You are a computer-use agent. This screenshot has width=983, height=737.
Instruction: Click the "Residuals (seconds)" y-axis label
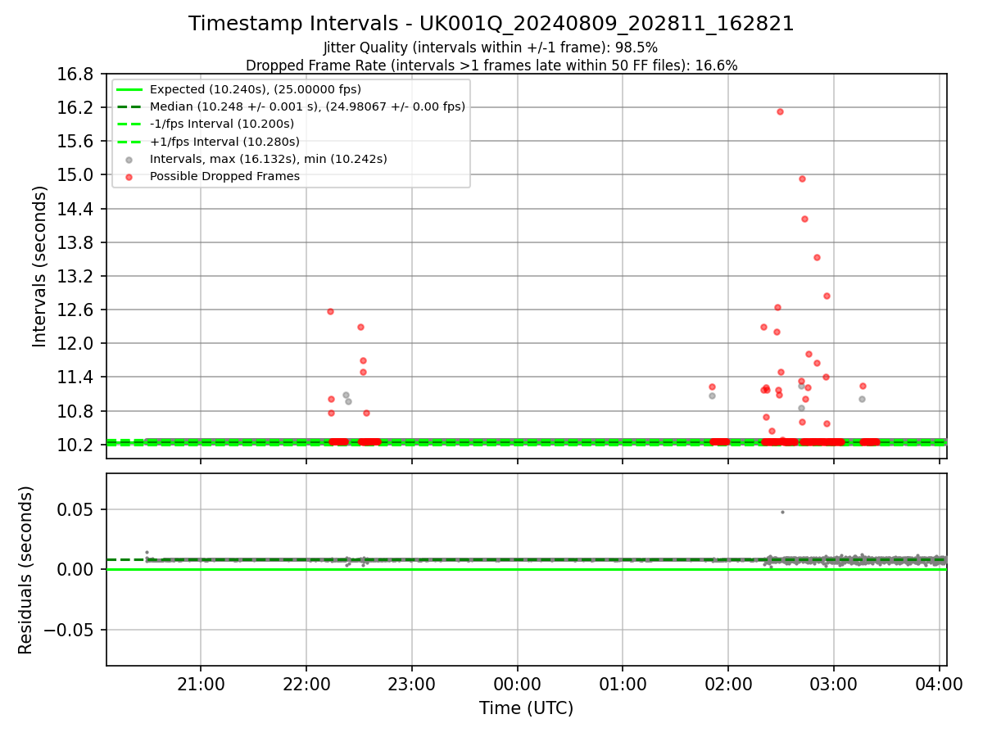coord(25,570)
